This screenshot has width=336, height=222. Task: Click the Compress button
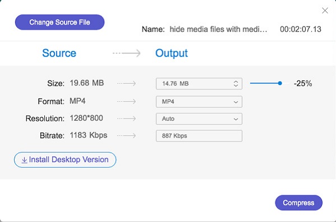pyautogui.click(x=298, y=202)
